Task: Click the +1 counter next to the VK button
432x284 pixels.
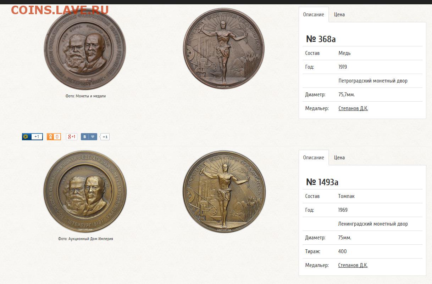Action: point(105,137)
